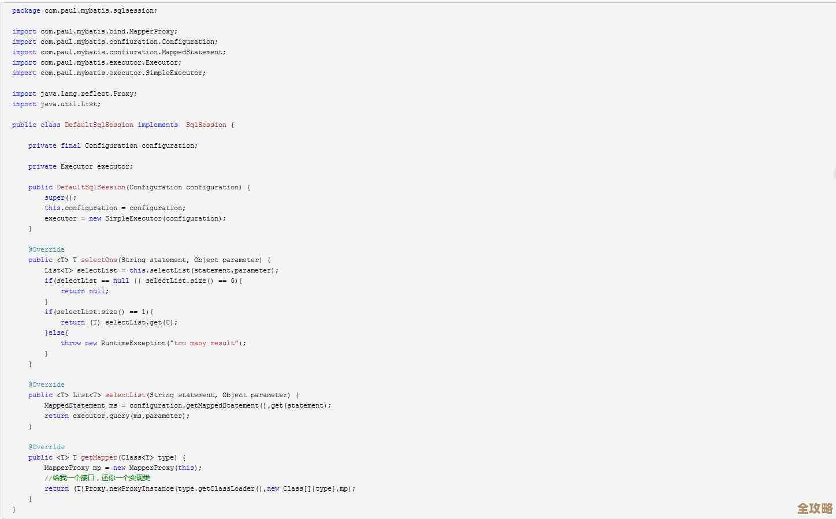The image size is (836, 519).
Task: Click the DefaultSqlSession class name in class declaration
Action: click(99, 125)
